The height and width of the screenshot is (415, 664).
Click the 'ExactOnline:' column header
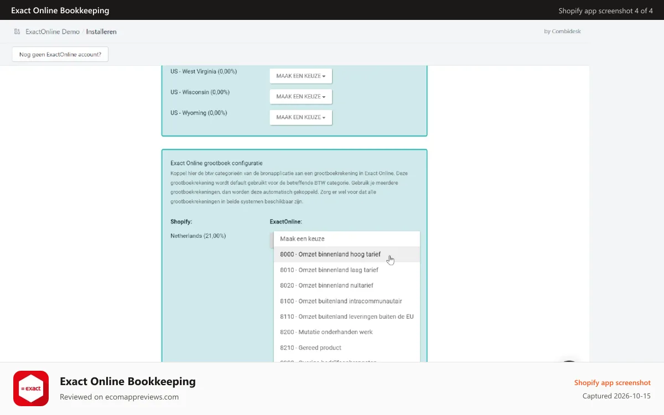point(286,221)
